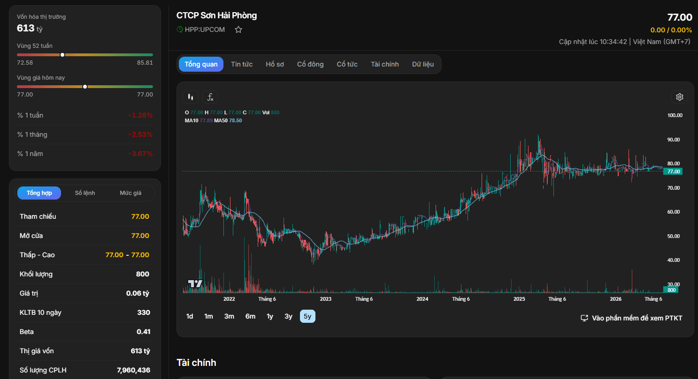Switch to the Mức giá view

[x=130, y=193]
